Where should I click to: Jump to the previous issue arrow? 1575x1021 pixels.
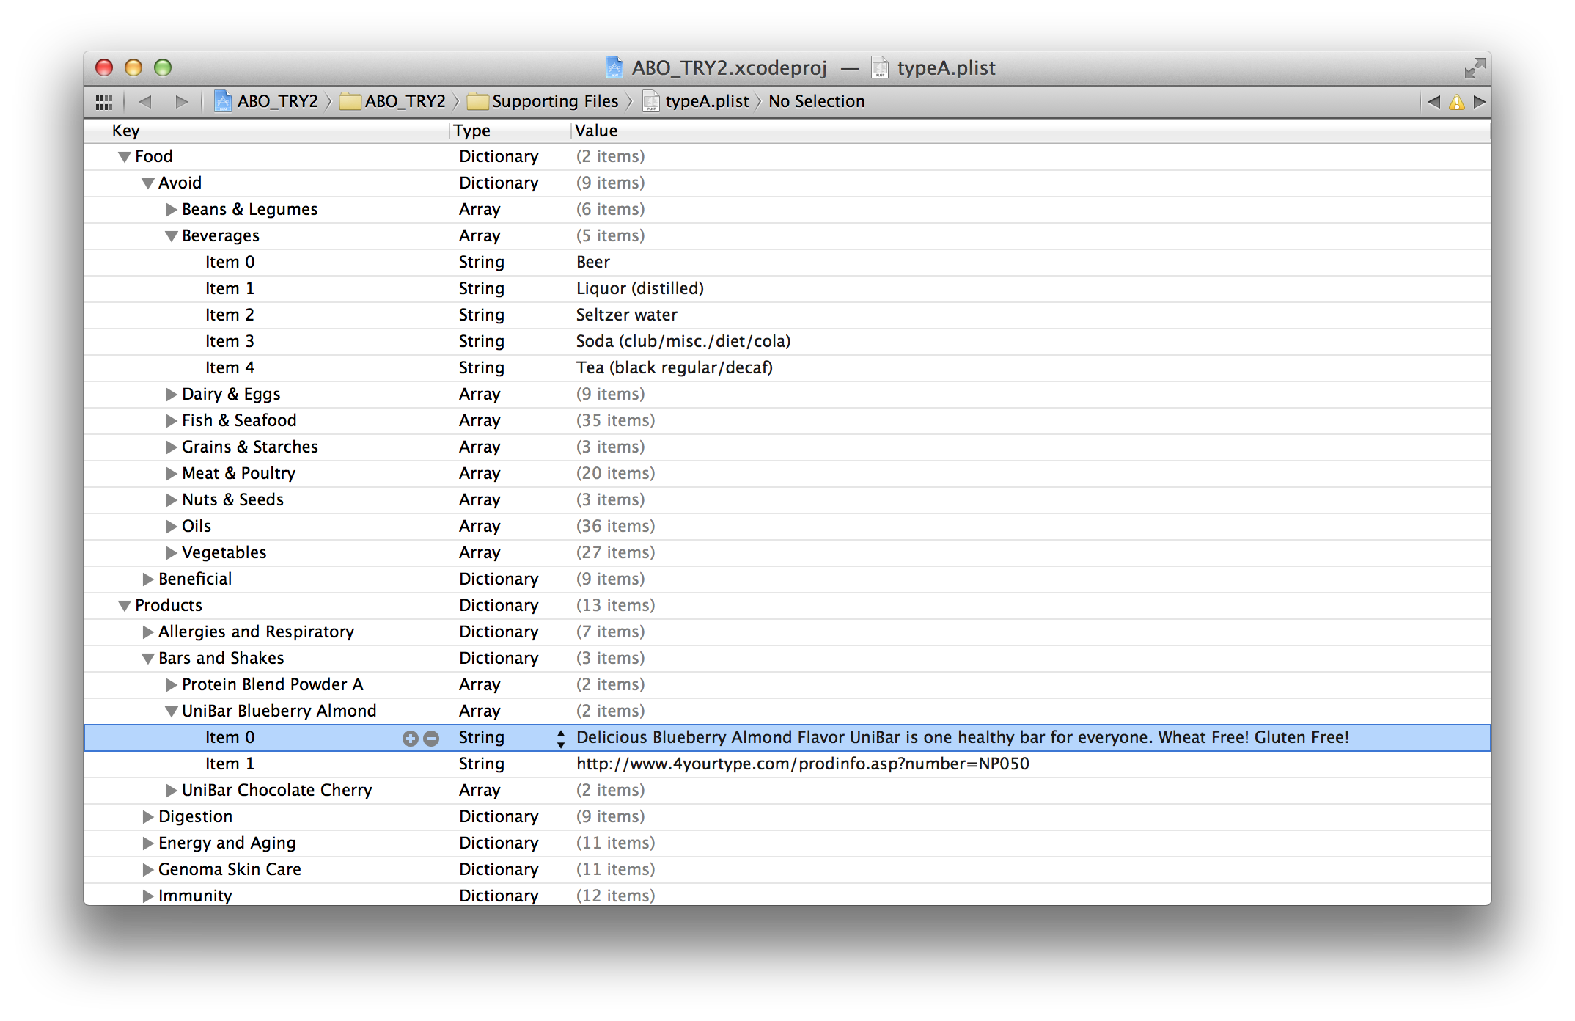coord(1433,102)
